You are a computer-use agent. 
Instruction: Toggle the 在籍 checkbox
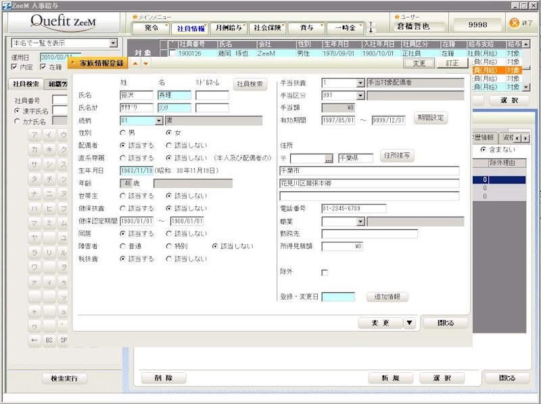pyautogui.click(x=43, y=67)
